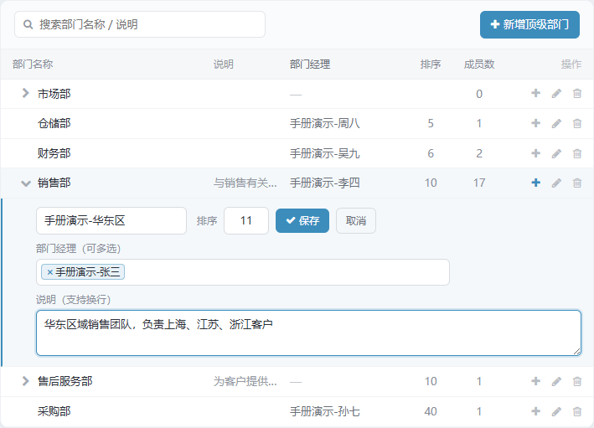The width and height of the screenshot is (594, 428).
Task: Add sub-department under 采购部
Action: tap(535, 411)
